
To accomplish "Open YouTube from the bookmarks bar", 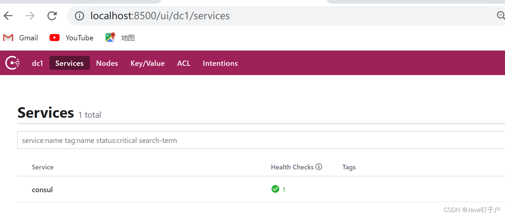I will 71,37.
